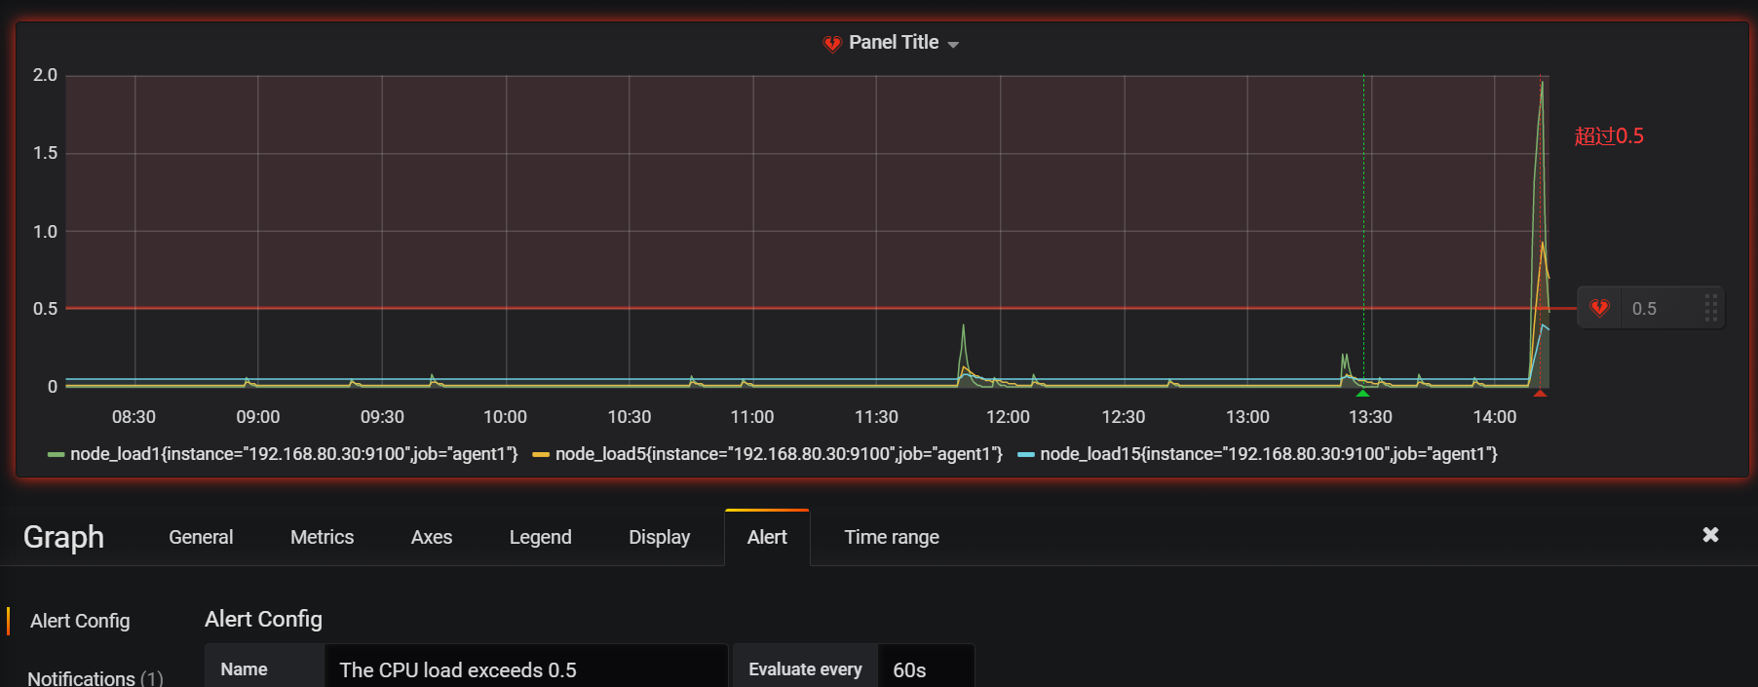Grab the threshold handle drag grip dots

pos(1711,308)
